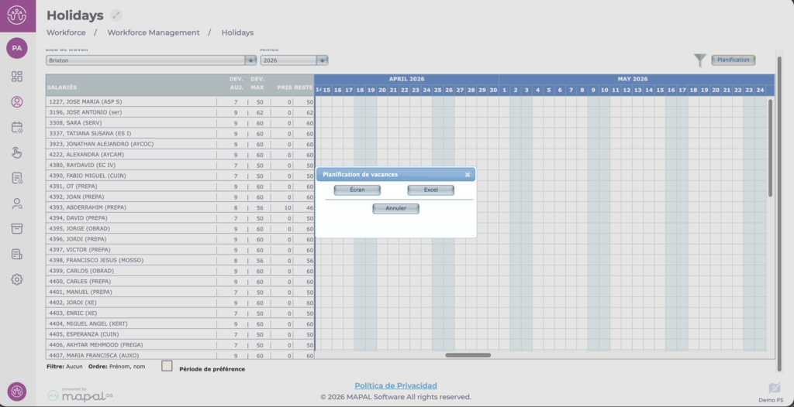Click the MAPAL logo home icon

[17, 15]
